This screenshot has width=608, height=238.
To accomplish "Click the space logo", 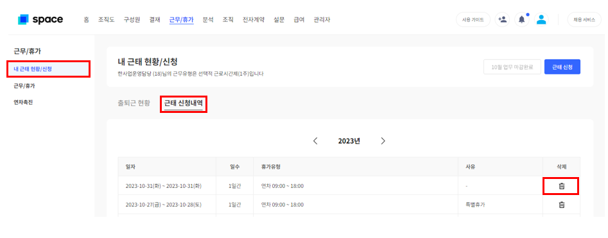I will click(40, 19).
